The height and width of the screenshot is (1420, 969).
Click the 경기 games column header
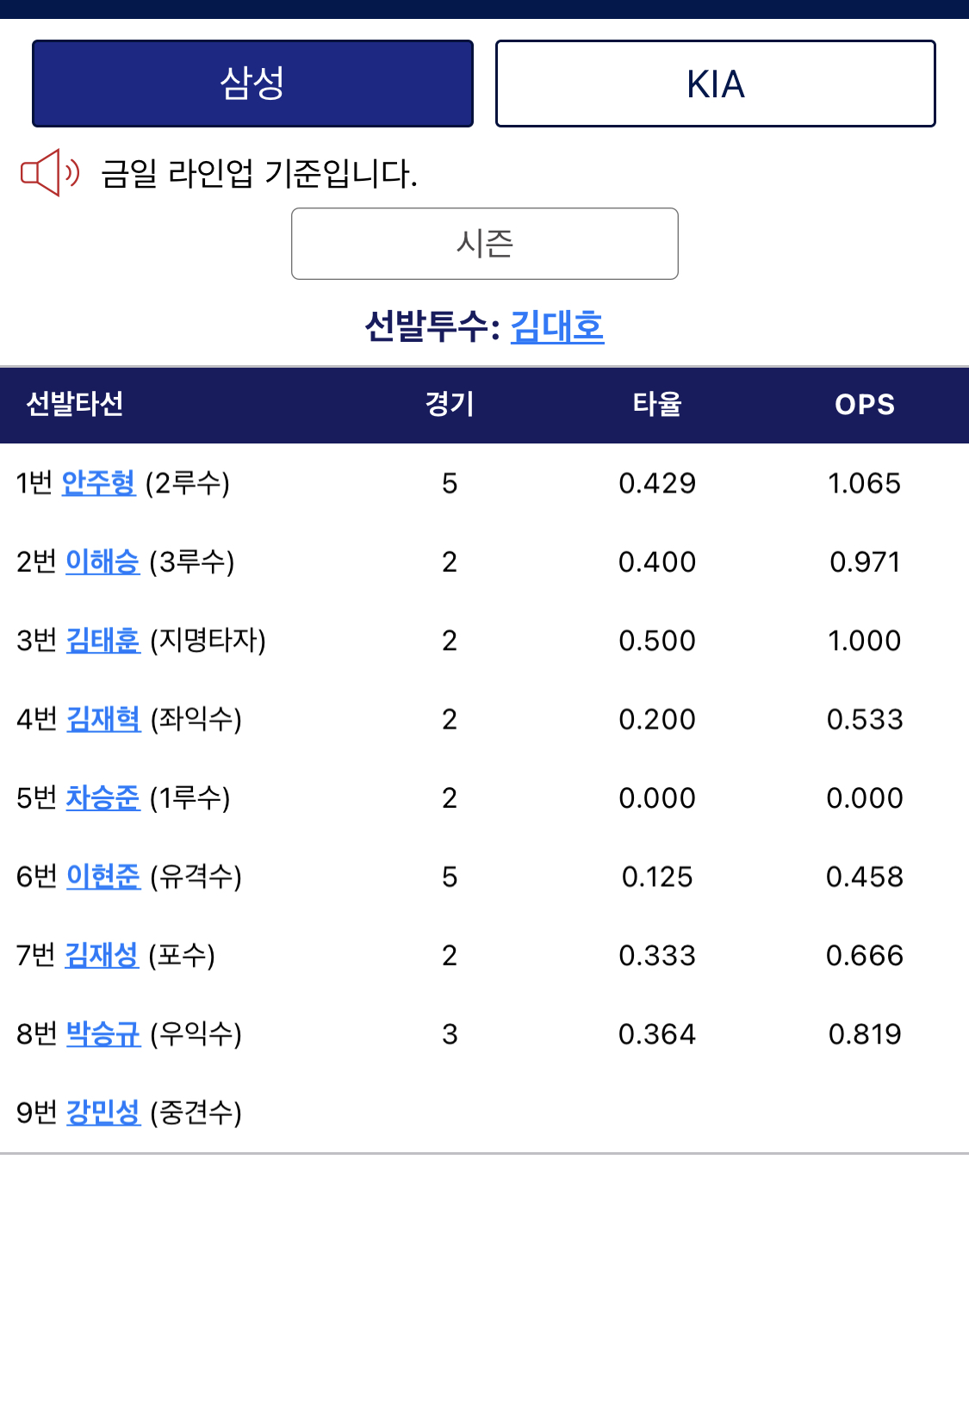(450, 404)
